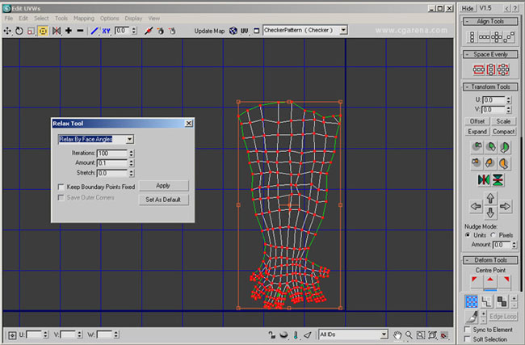The width and height of the screenshot is (525, 345).
Task: Enable vertex sub-object mode grid icon
Action: [472, 301]
